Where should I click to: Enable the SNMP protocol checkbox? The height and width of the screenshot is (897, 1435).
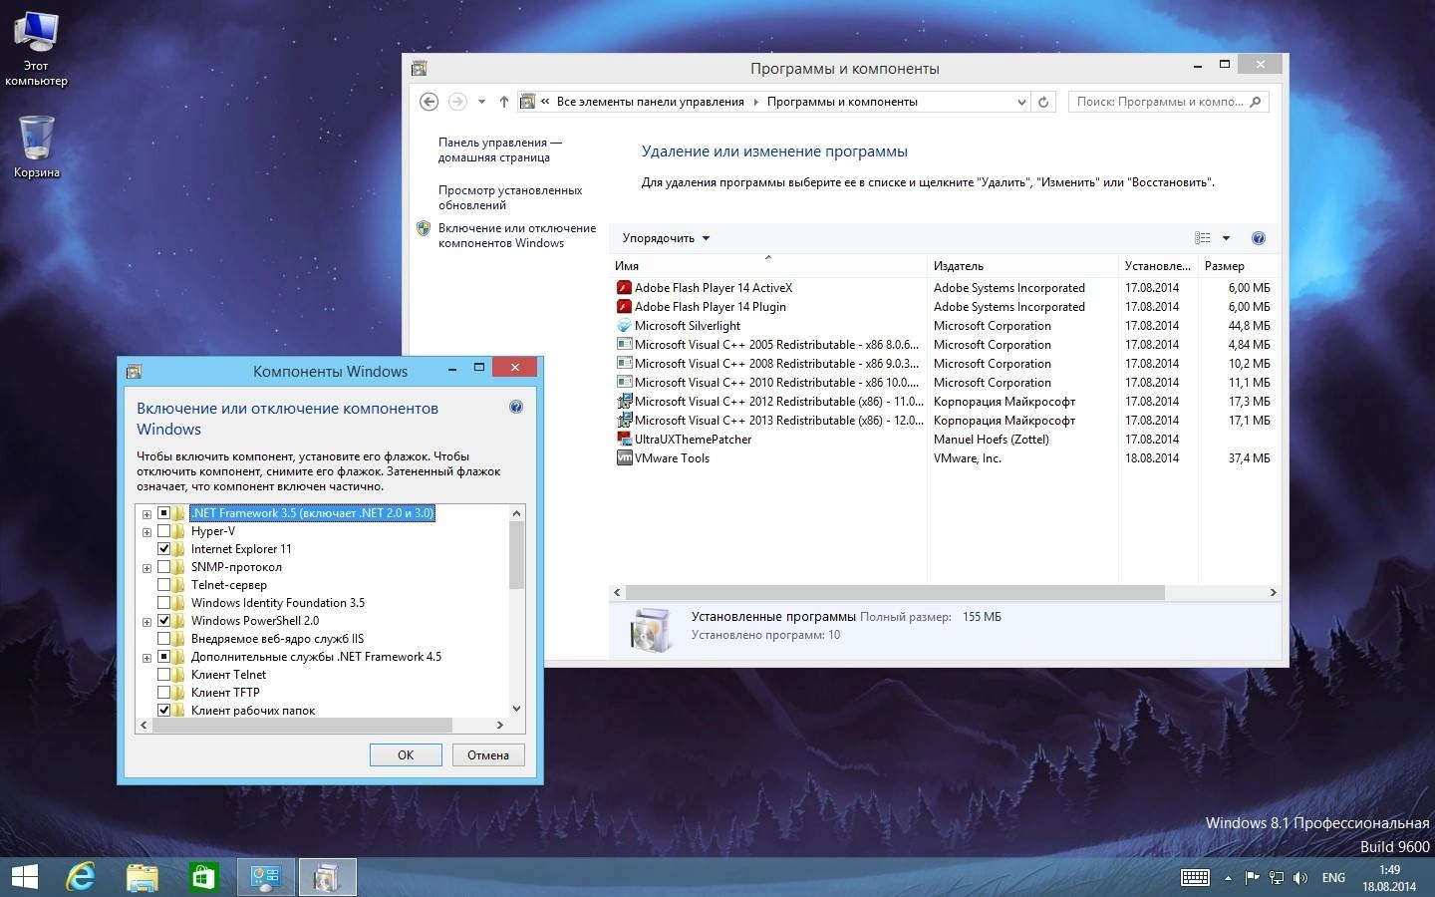click(x=164, y=567)
